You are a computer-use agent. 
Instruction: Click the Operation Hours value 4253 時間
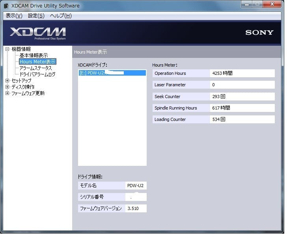242,73
